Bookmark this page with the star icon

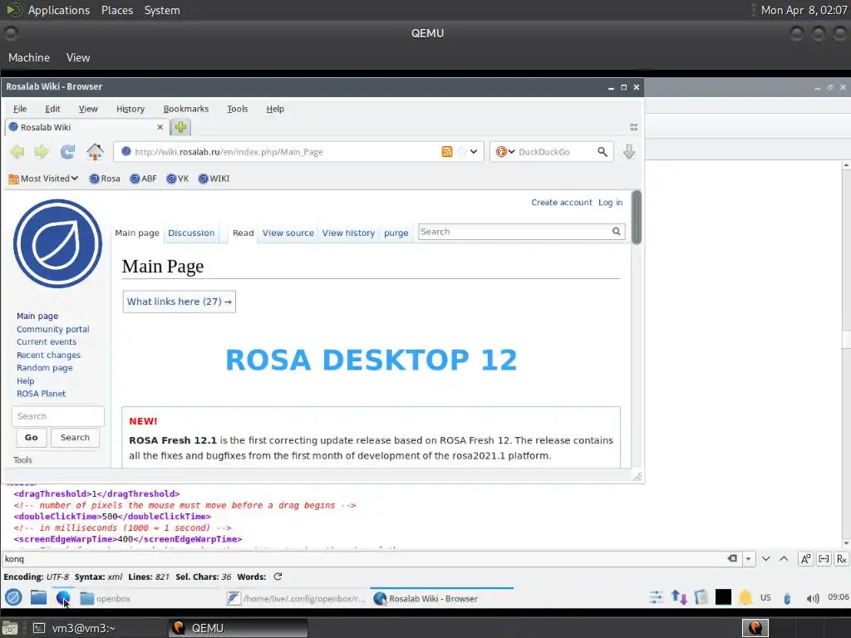click(x=461, y=152)
